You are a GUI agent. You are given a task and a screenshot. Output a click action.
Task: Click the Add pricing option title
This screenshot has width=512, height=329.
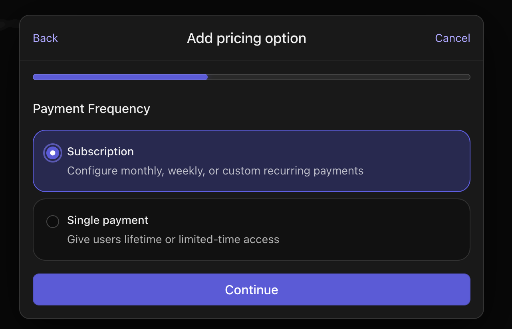pyautogui.click(x=246, y=38)
